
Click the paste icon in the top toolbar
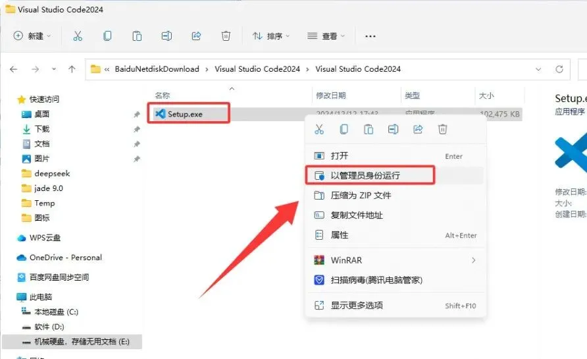[x=137, y=36]
